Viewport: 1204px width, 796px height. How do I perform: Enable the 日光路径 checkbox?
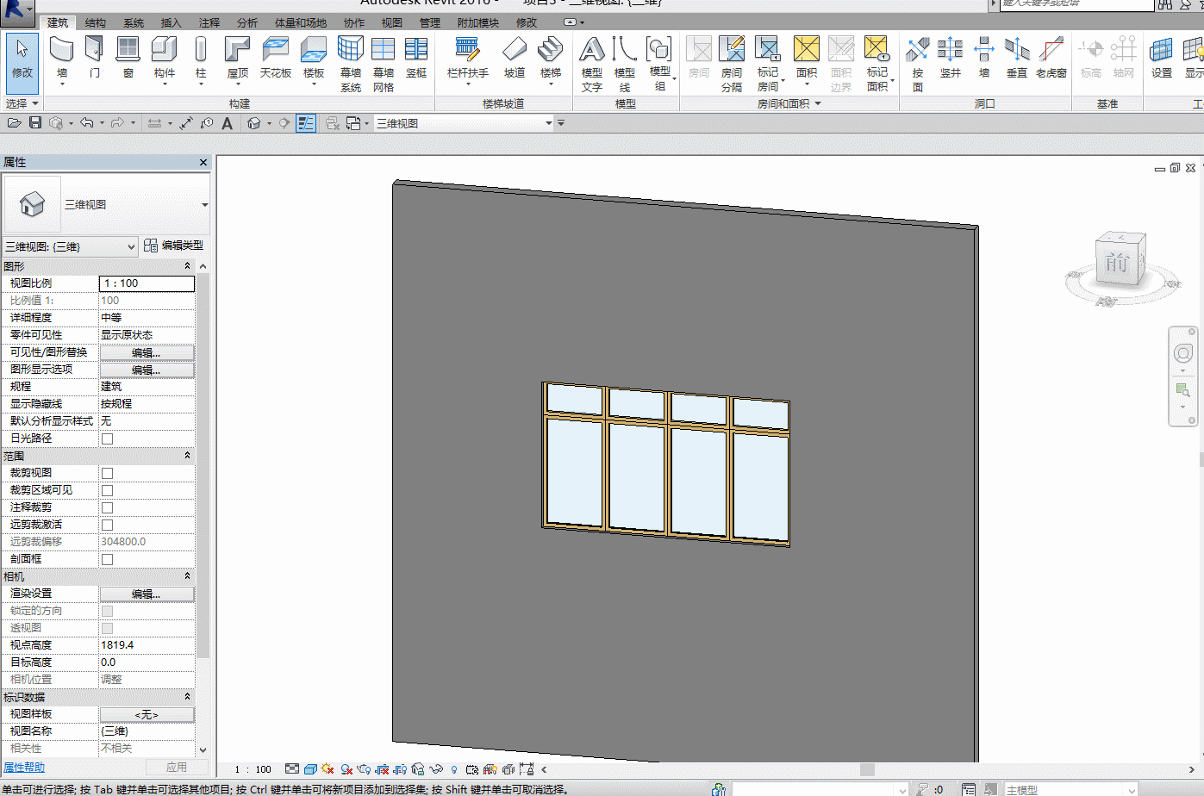coord(108,438)
